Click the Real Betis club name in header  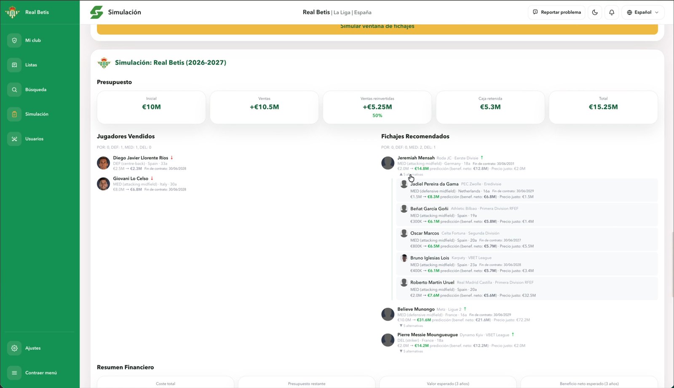coord(316,12)
